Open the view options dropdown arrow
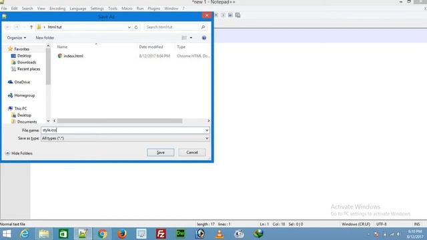 tap(191, 38)
